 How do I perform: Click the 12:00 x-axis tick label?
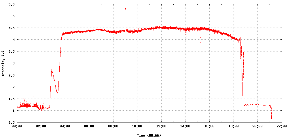pos(161,126)
